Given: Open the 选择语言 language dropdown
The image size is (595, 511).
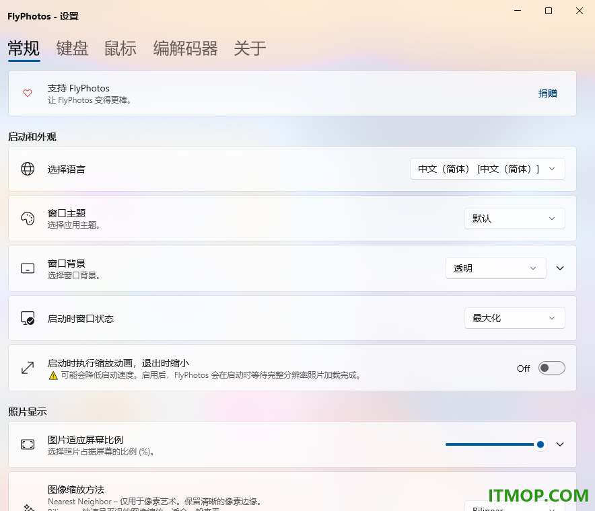Looking at the screenshot, I should [x=487, y=169].
